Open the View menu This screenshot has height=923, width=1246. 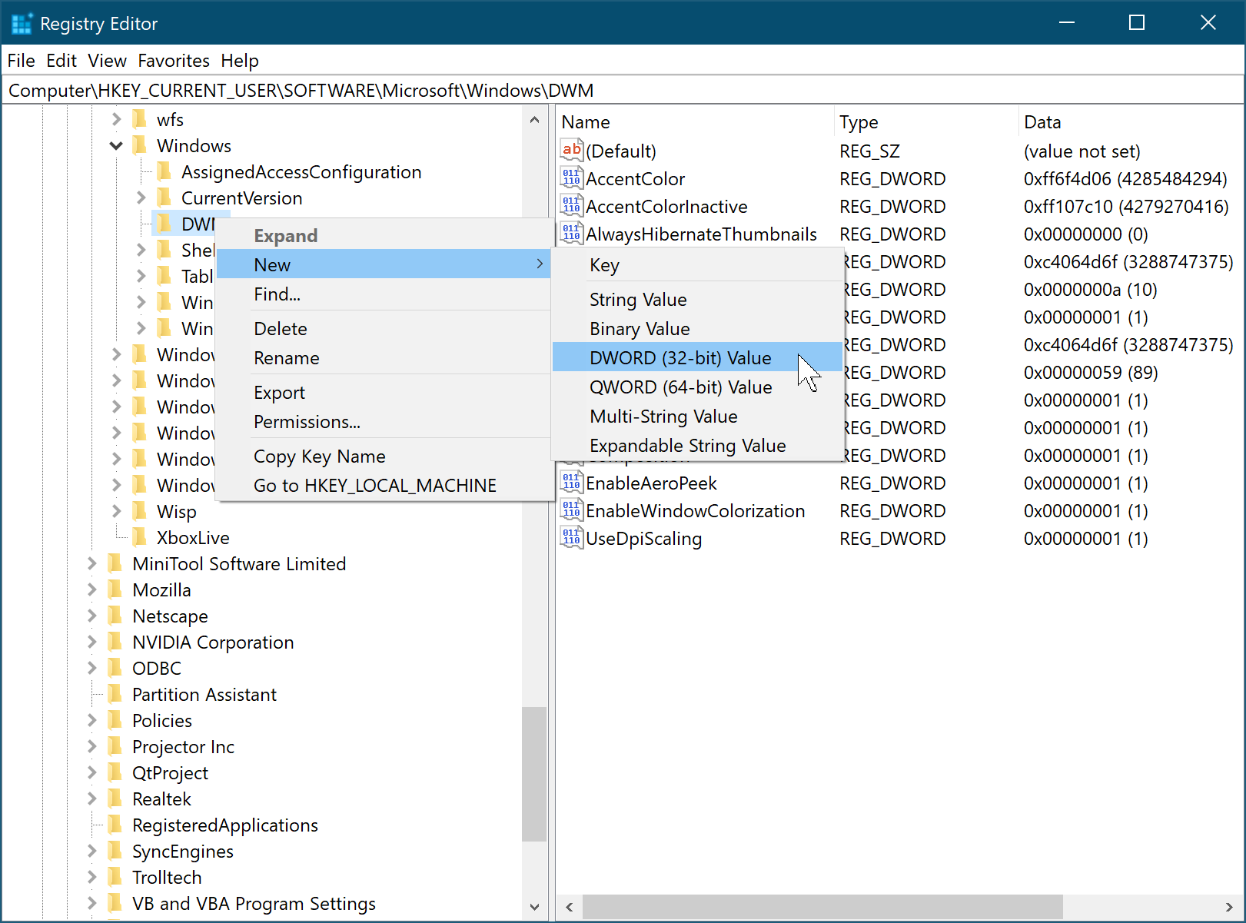click(x=107, y=60)
